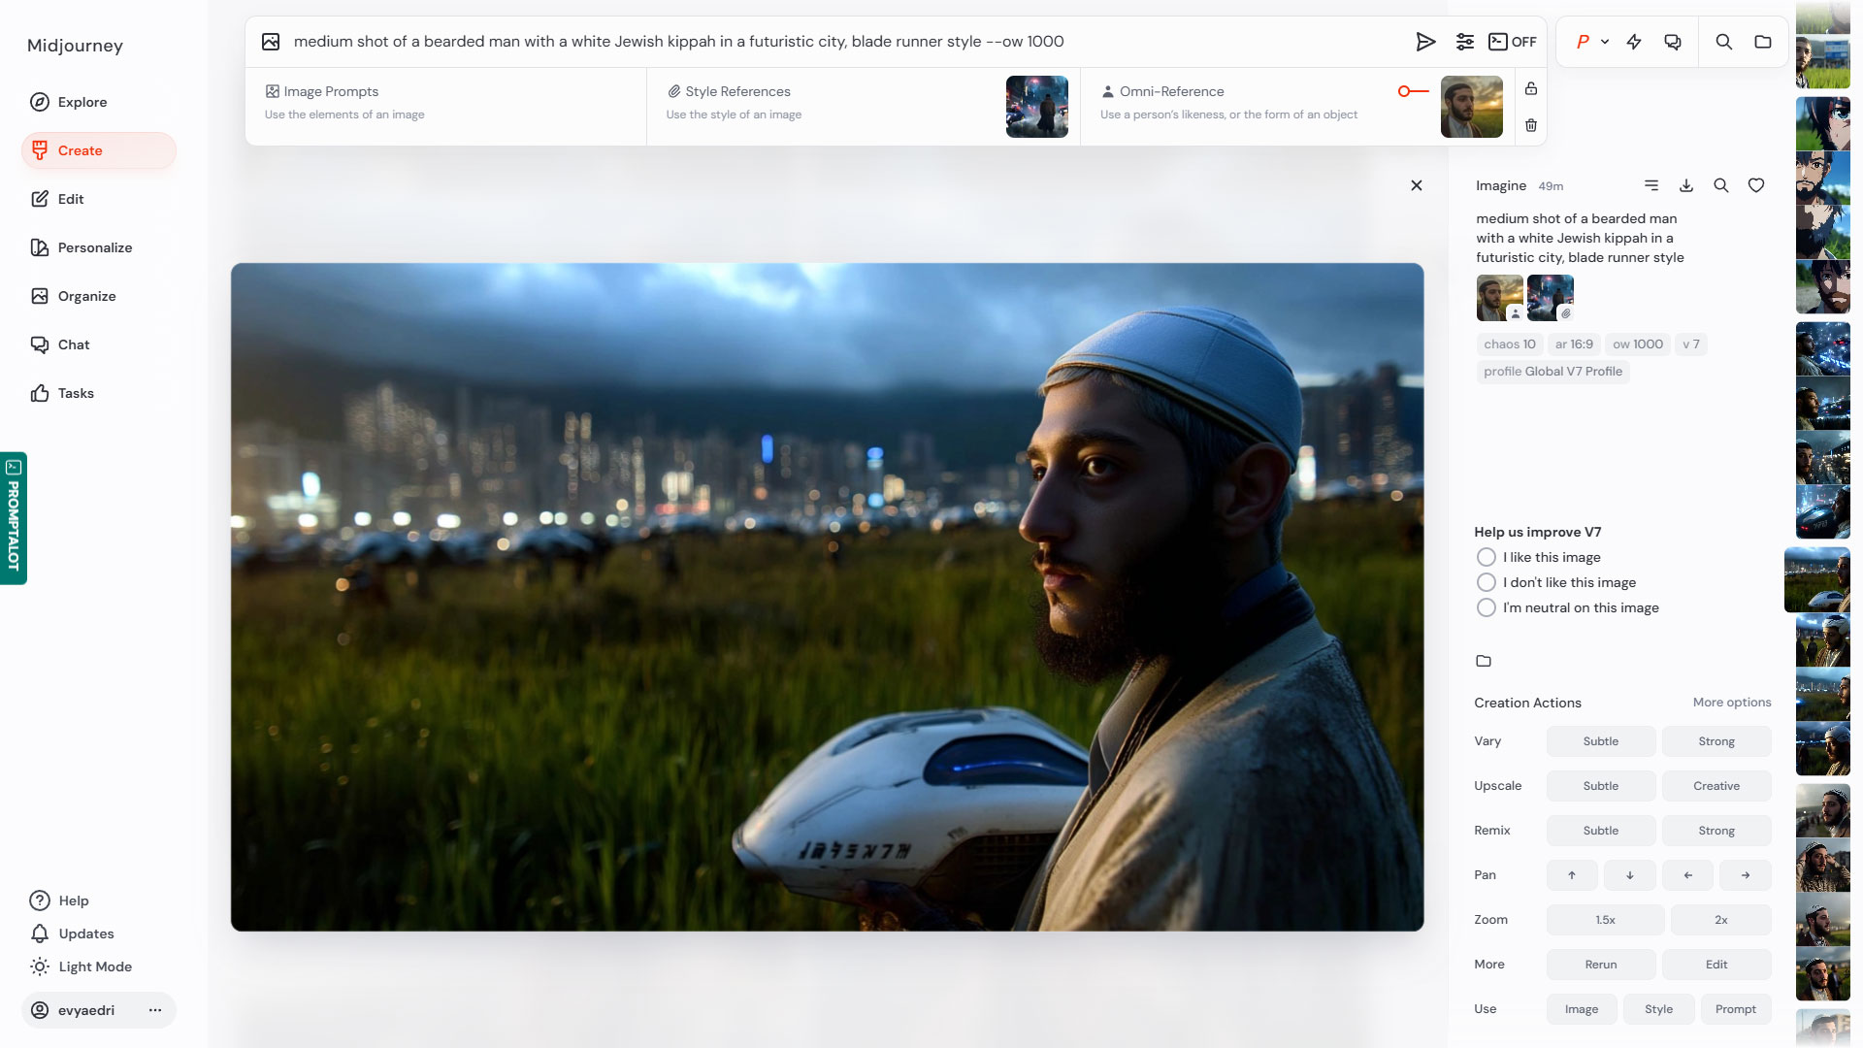
Task: Select the Create menu item
Action: click(99, 150)
